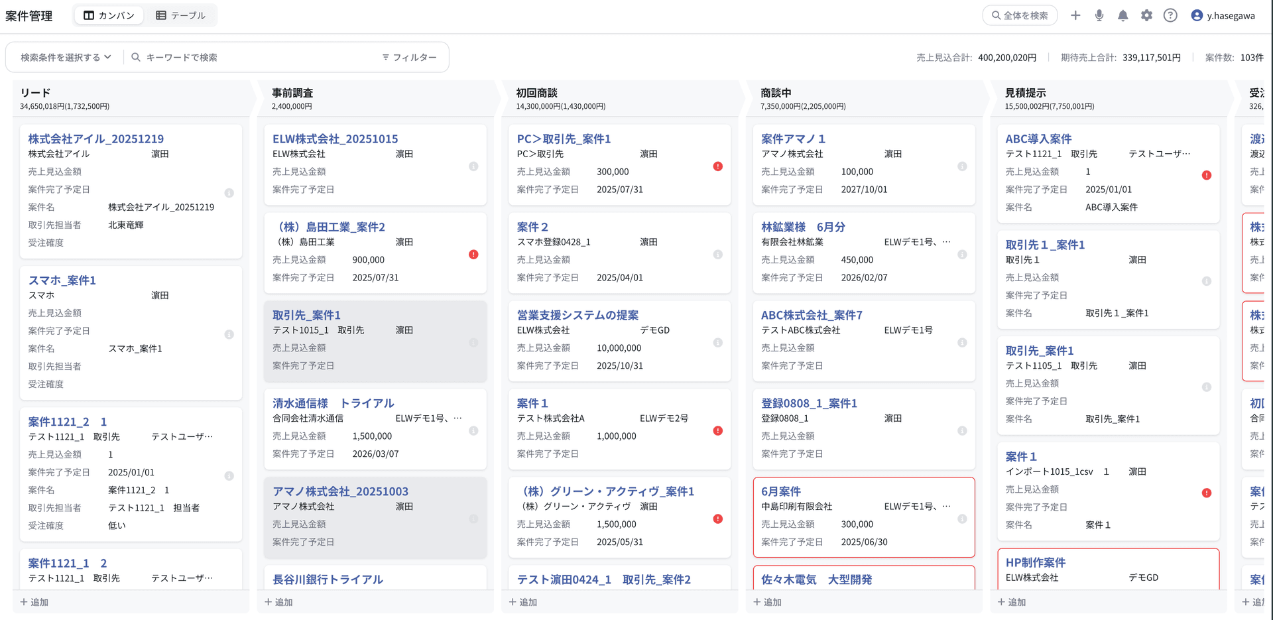This screenshot has height=620, width=1273.
Task: Click the red alert badge on （株）島田工業_案件2
Action: click(473, 254)
